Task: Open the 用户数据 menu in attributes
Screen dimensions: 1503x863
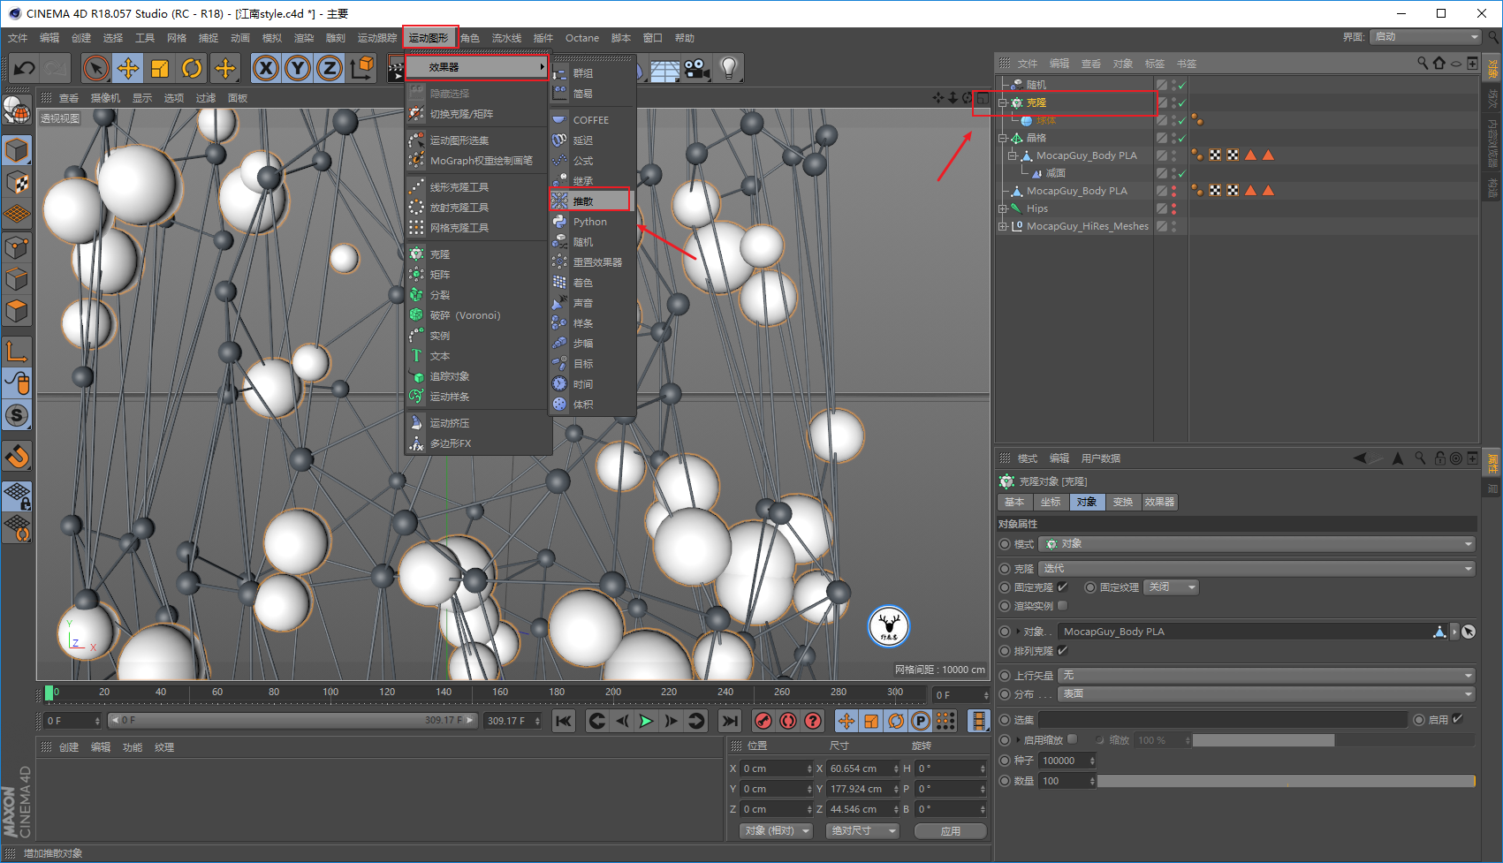Action: 1101,458
